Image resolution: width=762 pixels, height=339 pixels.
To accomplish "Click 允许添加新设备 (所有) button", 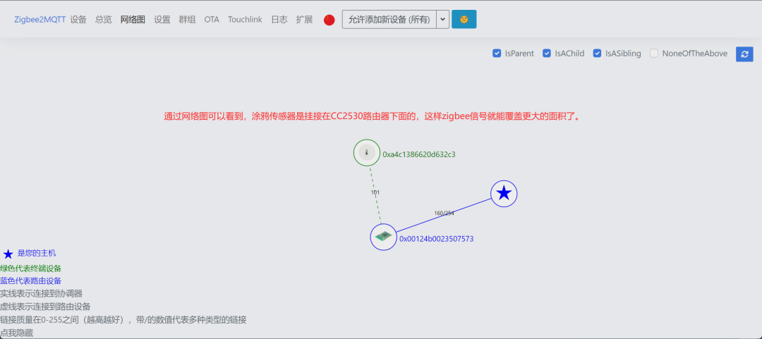I will (x=389, y=20).
